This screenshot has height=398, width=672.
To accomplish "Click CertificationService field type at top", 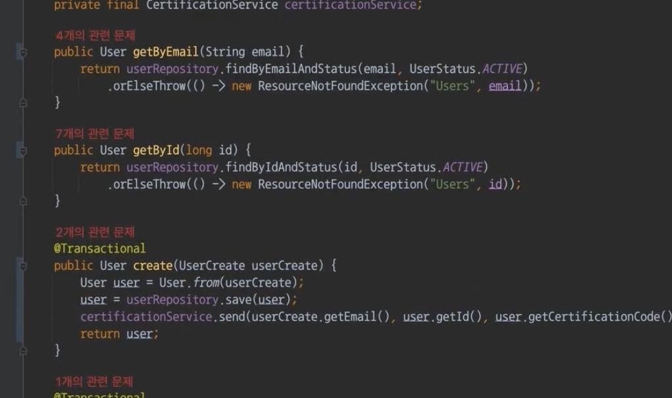I will [212, 5].
